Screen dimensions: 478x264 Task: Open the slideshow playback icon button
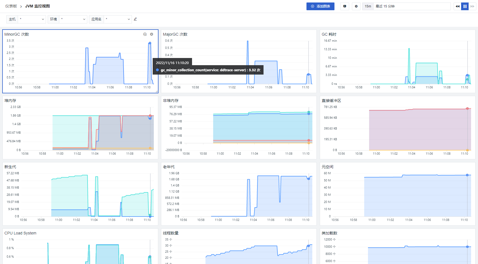345,6
